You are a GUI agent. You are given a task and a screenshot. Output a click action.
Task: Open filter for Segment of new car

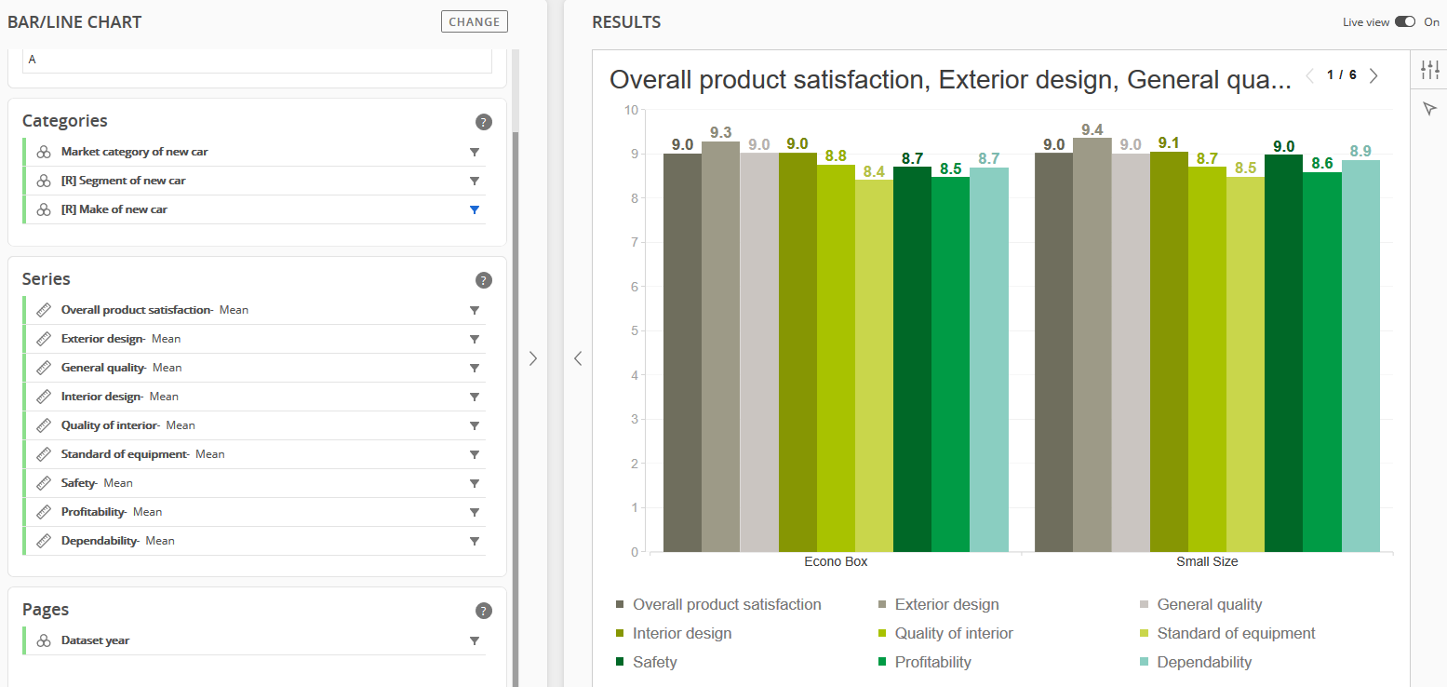[475, 181]
